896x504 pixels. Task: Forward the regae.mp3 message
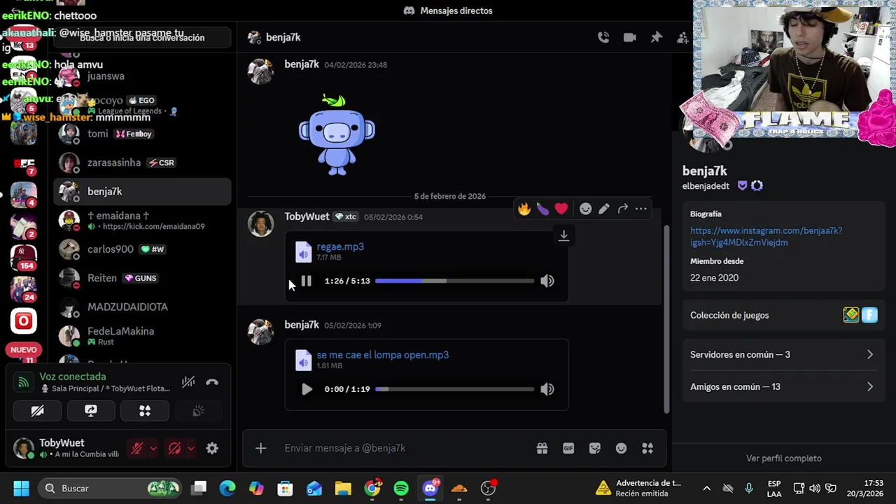click(622, 209)
